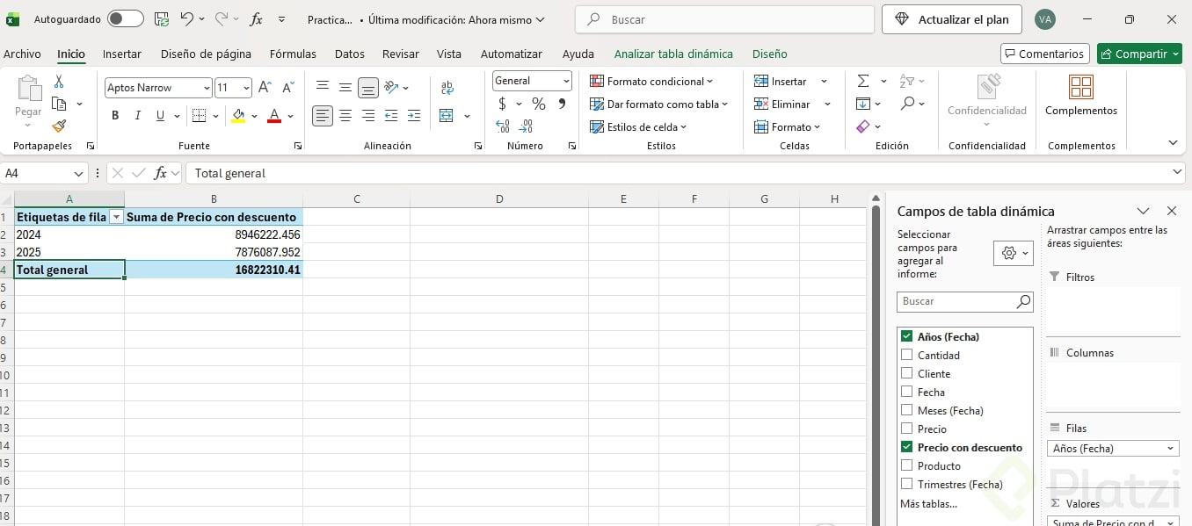
Task: Click Dar formato como tabla
Action: click(x=659, y=104)
